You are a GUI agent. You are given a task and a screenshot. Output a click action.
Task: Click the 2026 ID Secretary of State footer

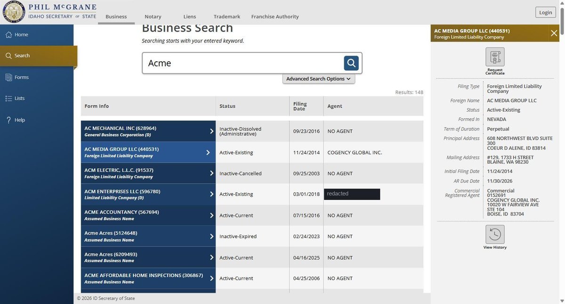tap(105, 298)
